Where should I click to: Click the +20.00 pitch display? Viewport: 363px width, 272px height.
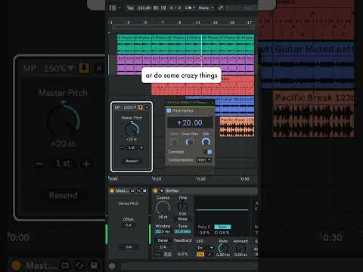(x=190, y=123)
